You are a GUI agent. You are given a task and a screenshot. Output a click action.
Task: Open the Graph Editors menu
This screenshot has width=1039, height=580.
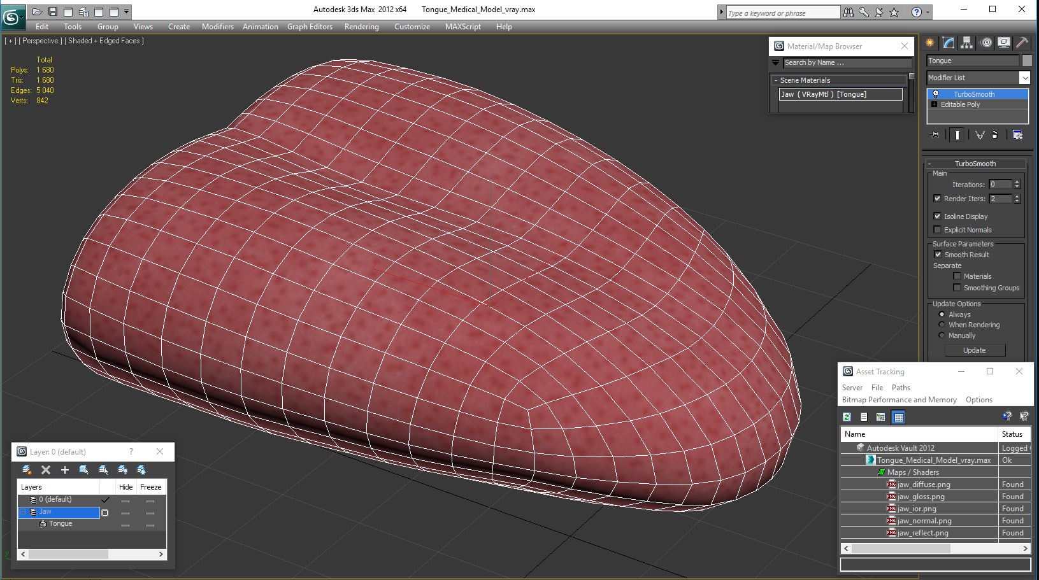[x=310, y=27]
